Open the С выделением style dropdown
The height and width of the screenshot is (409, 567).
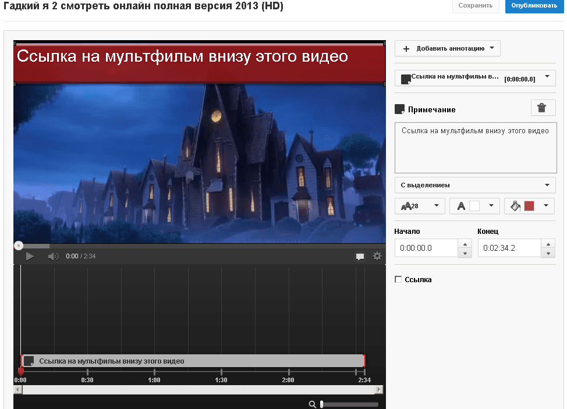475,185
